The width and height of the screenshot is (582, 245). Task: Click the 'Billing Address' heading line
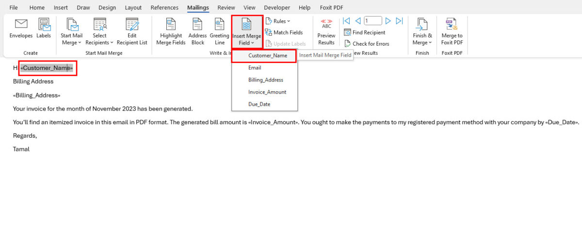(x=33, y=82)
